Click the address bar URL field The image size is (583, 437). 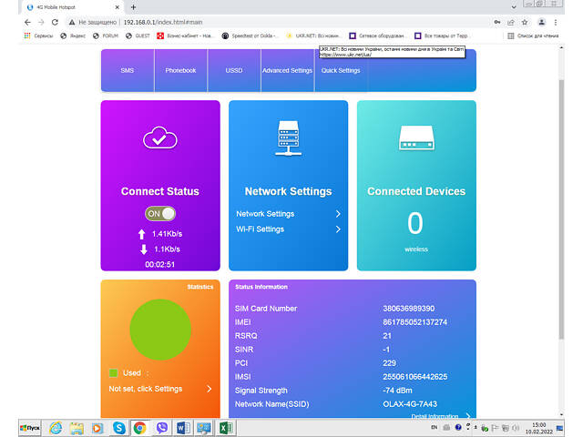[273, 22]
